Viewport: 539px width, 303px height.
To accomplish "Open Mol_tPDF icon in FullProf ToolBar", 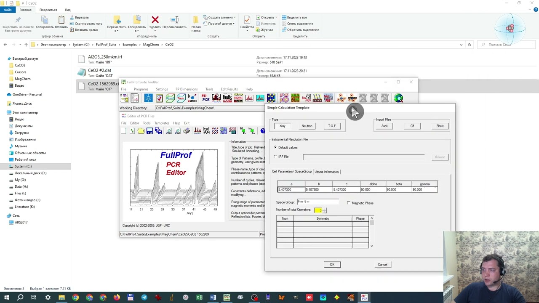I will pyautogui.click(x=328, y=98).
